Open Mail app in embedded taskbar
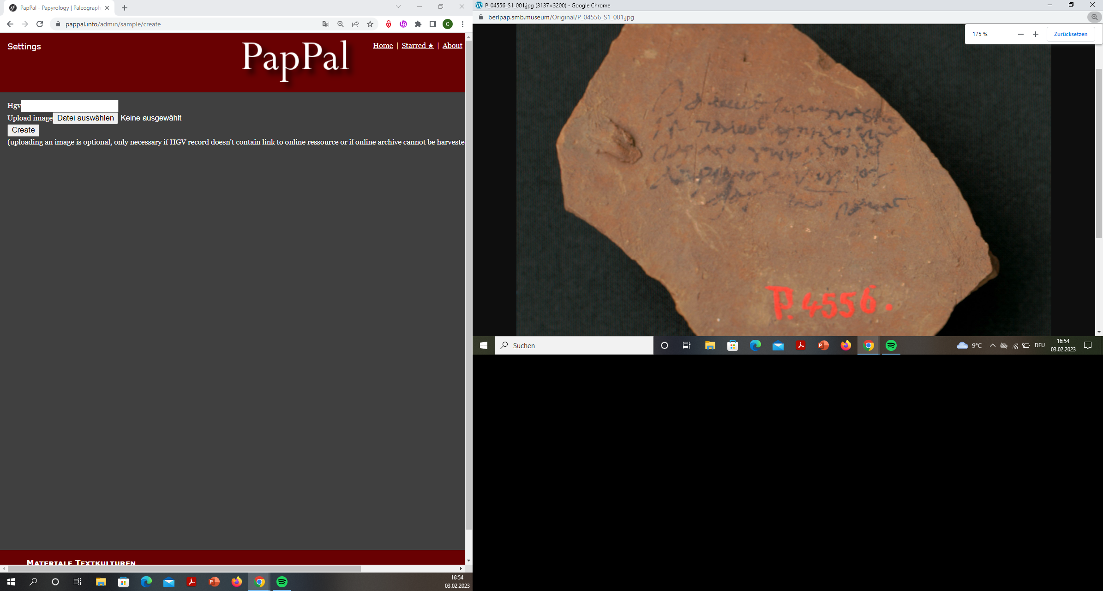 tap(778, 345)
